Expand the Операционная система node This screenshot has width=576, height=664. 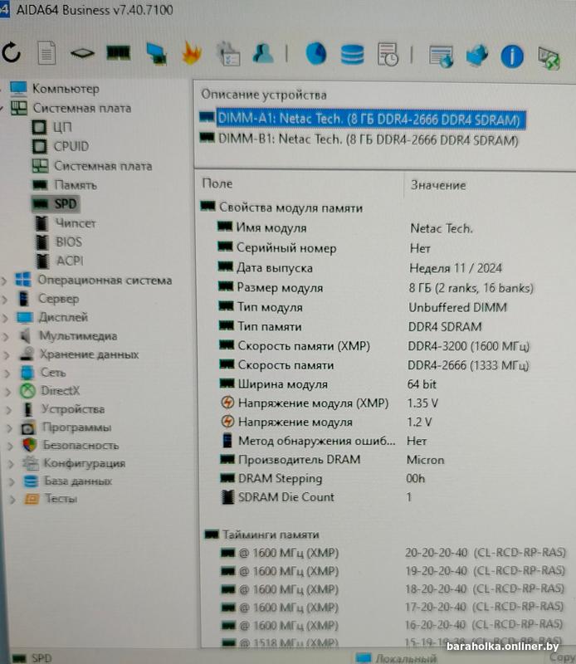coord(4,281)
